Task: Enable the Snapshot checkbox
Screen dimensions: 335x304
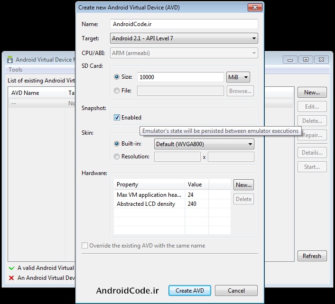Action: 117,118
